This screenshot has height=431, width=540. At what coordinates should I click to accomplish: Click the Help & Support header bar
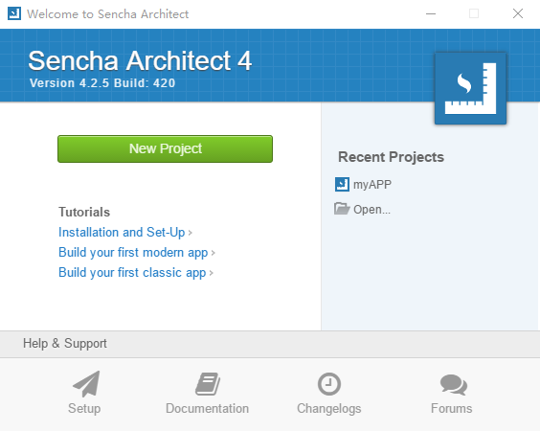coord(270,344)
